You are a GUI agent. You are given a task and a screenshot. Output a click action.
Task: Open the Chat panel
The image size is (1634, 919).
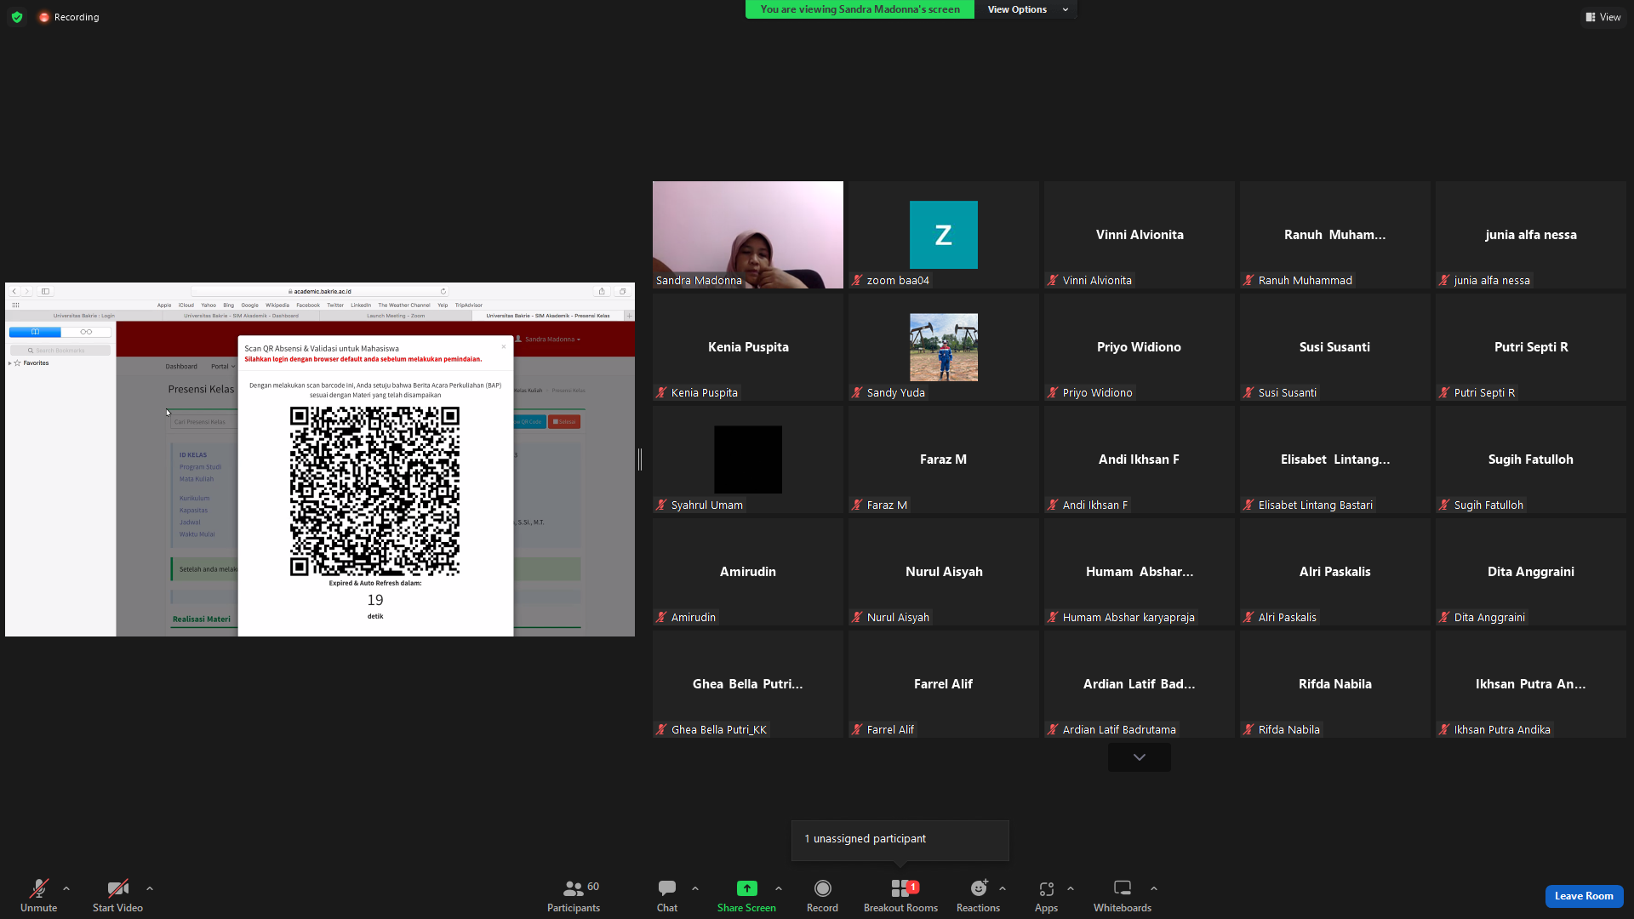point(667,895)
